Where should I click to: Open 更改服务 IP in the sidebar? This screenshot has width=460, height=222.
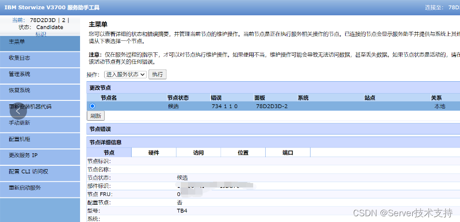coord(40,157)
